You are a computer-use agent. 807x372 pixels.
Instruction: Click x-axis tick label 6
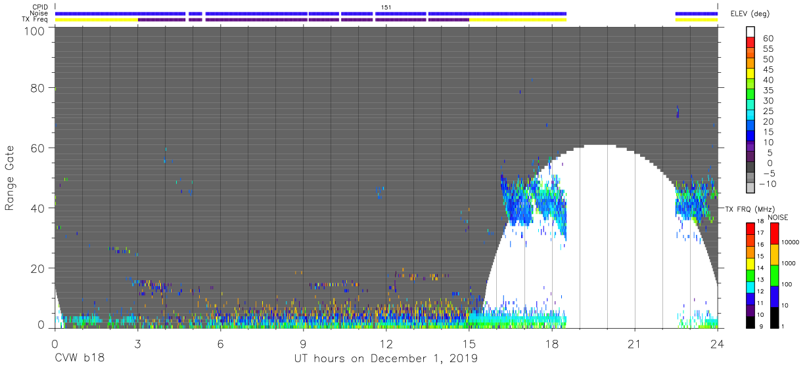pyautogui.click(x=220, y=344)
